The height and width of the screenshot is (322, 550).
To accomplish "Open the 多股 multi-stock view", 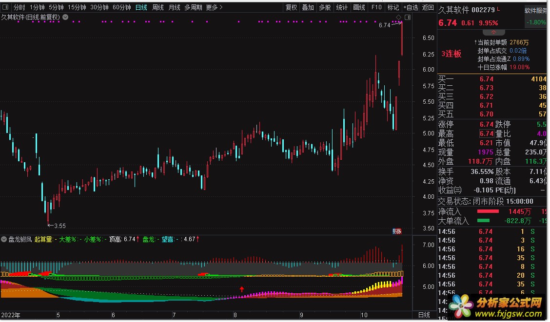I will point(325,7).
